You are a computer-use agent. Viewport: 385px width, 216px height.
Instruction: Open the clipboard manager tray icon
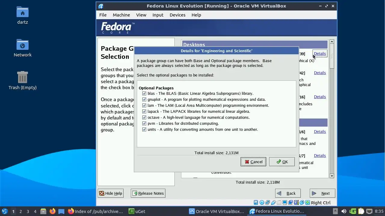pos(361,211)
